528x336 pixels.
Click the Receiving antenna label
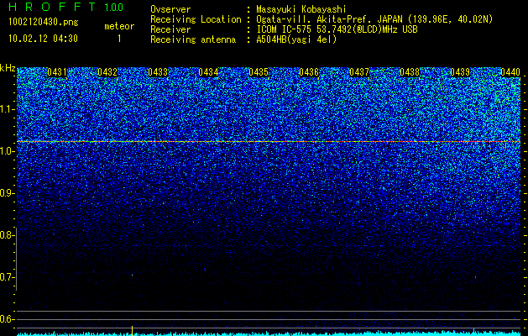[193, 39]
